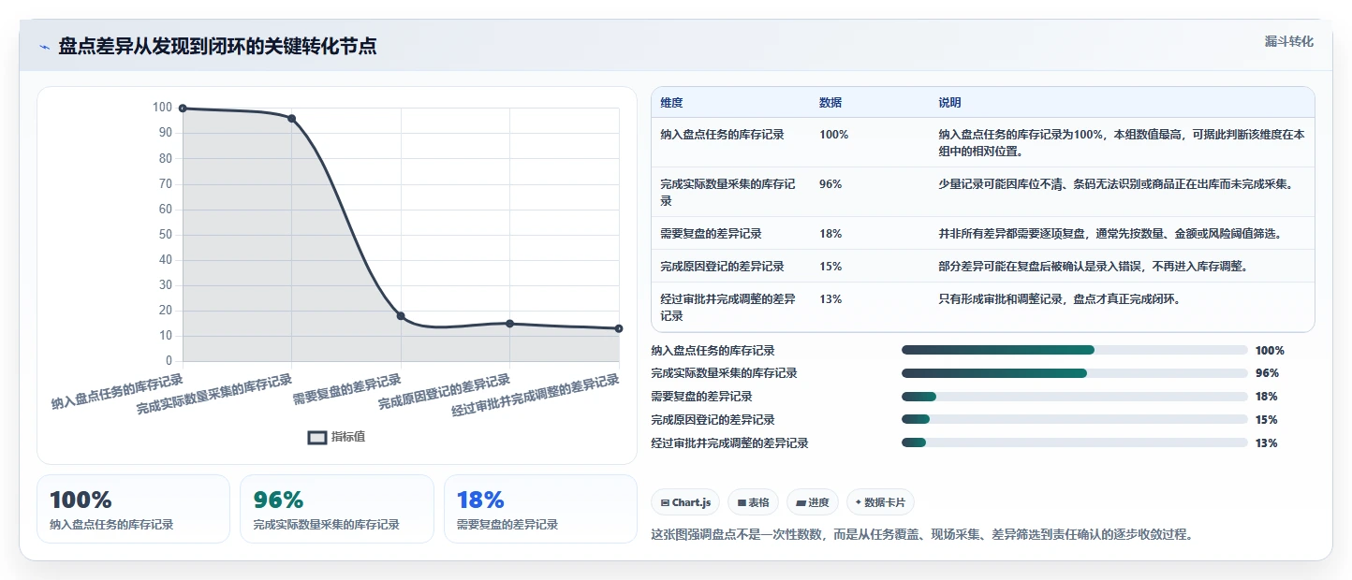Click the table value 96%
The width and height of the screenshot is (1352, 580).
(x=830, y=184)
